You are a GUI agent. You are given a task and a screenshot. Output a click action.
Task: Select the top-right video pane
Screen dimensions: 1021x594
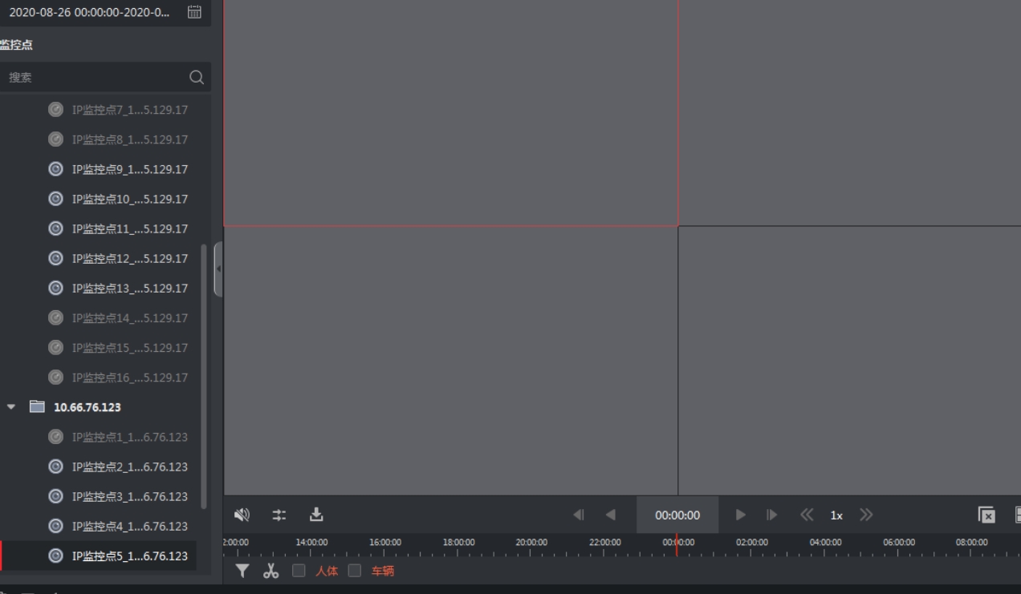(850, 113)
